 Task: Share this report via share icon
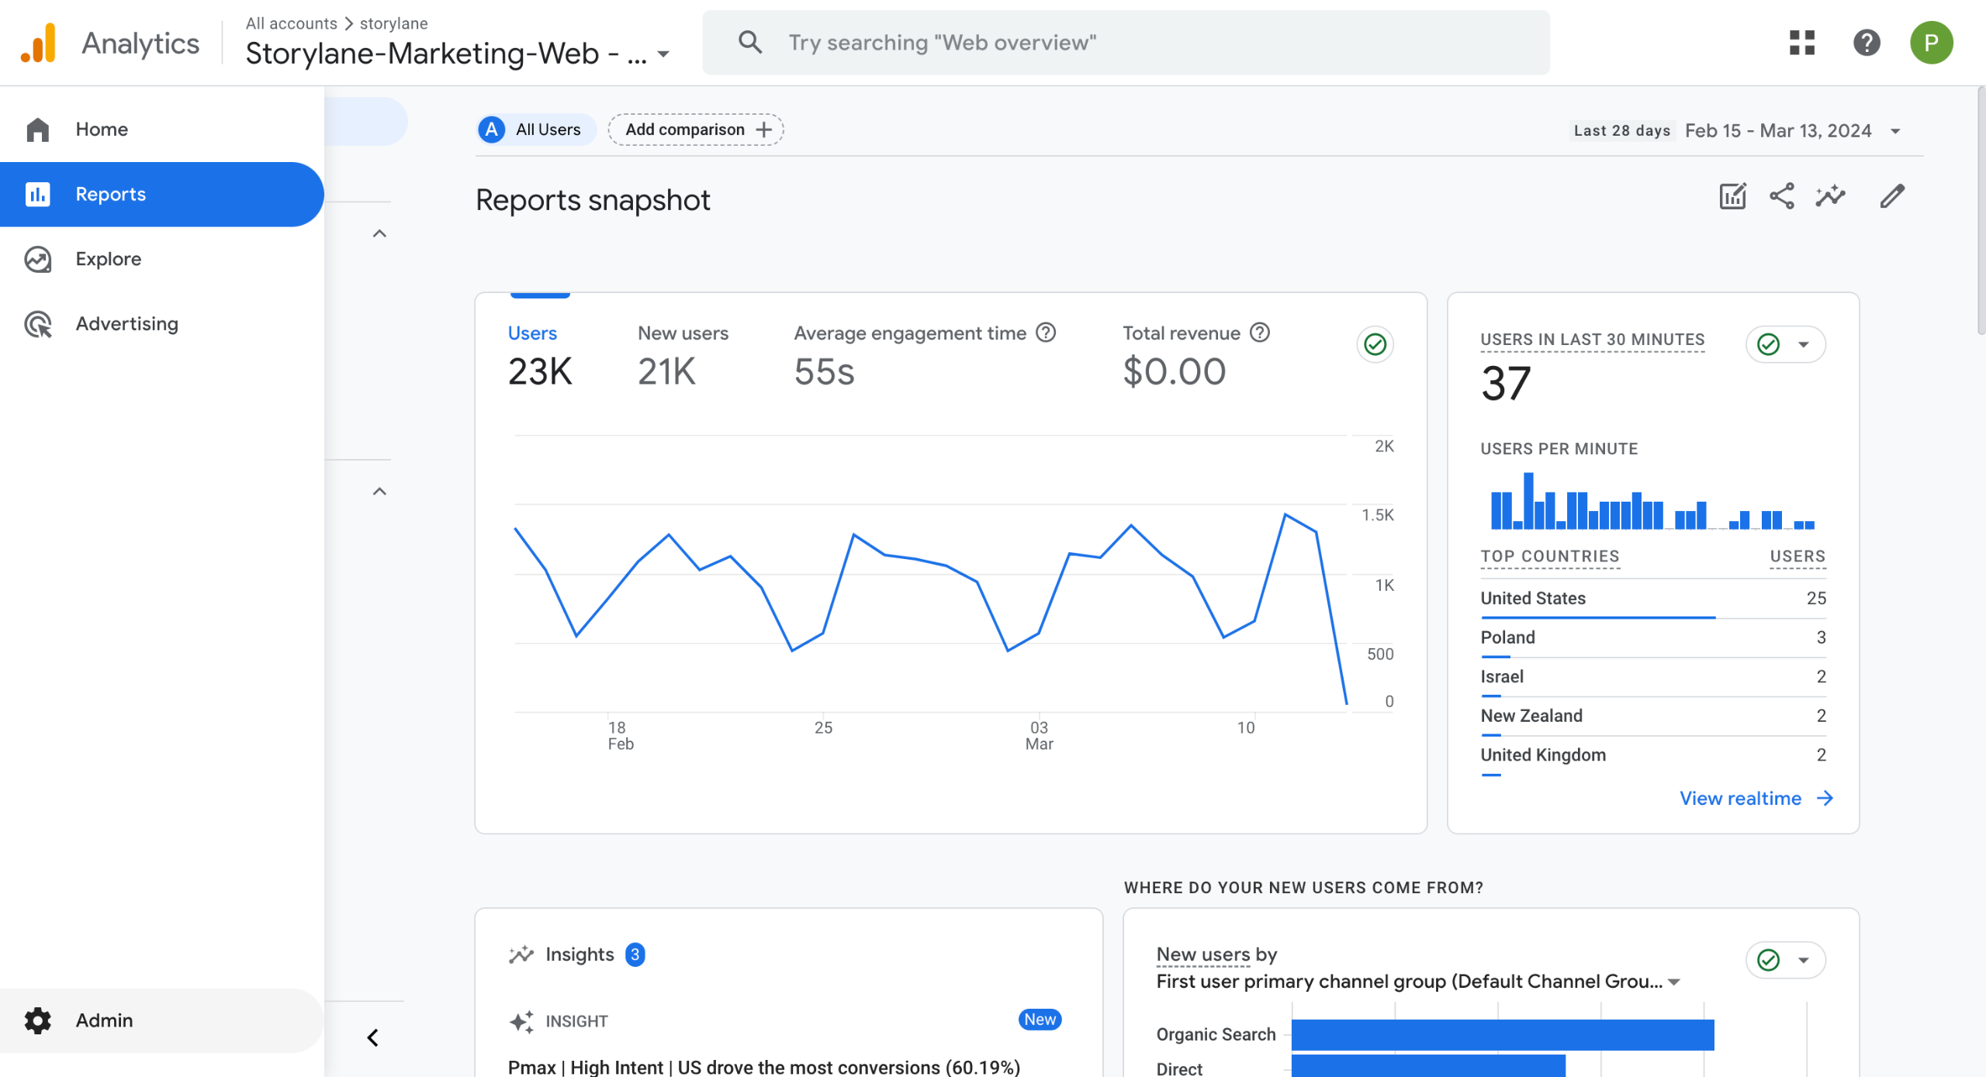(1781, 196)
